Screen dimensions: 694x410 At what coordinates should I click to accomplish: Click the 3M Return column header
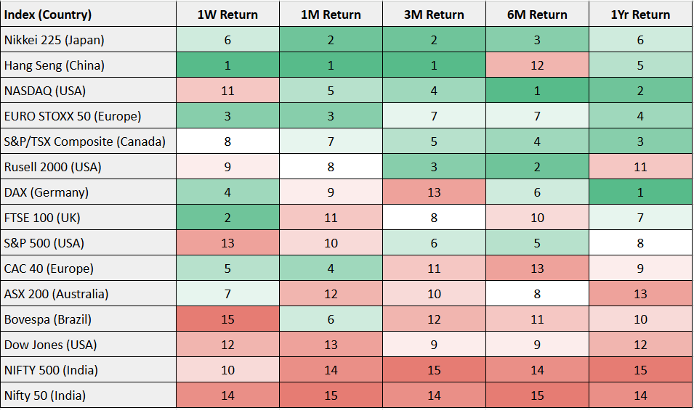pos(434,15)
